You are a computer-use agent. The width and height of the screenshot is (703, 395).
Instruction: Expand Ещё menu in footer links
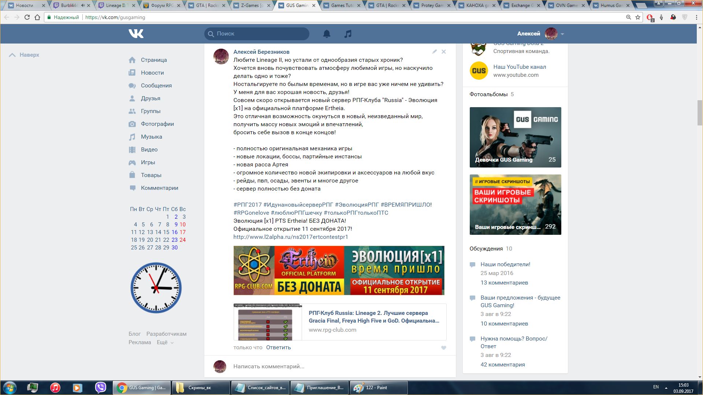[x=165, y=342]
